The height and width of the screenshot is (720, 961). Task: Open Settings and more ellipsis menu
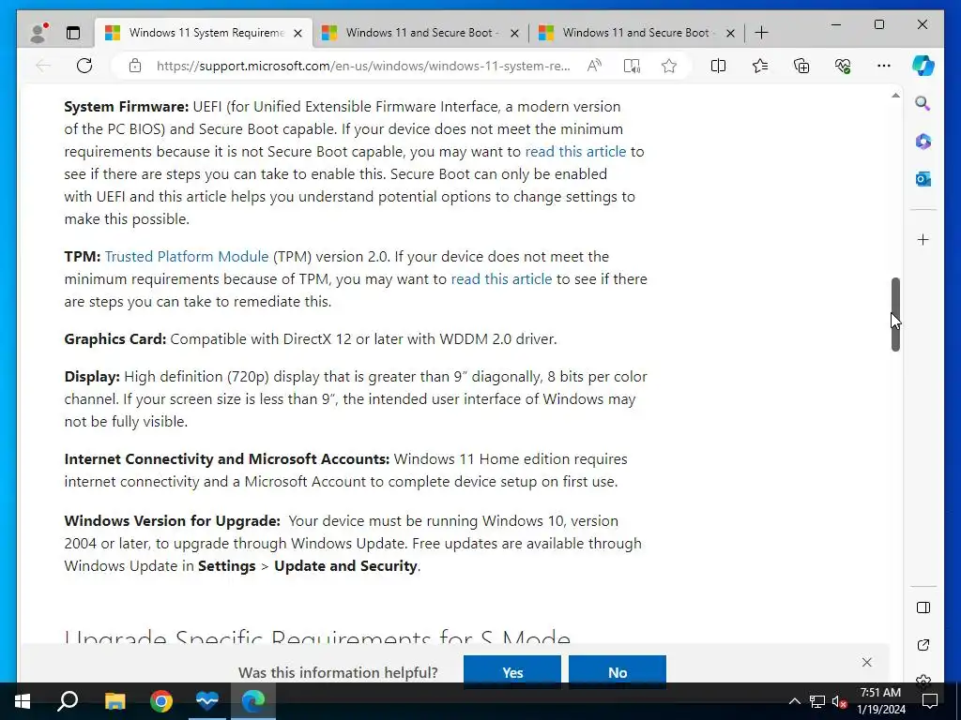884,66
